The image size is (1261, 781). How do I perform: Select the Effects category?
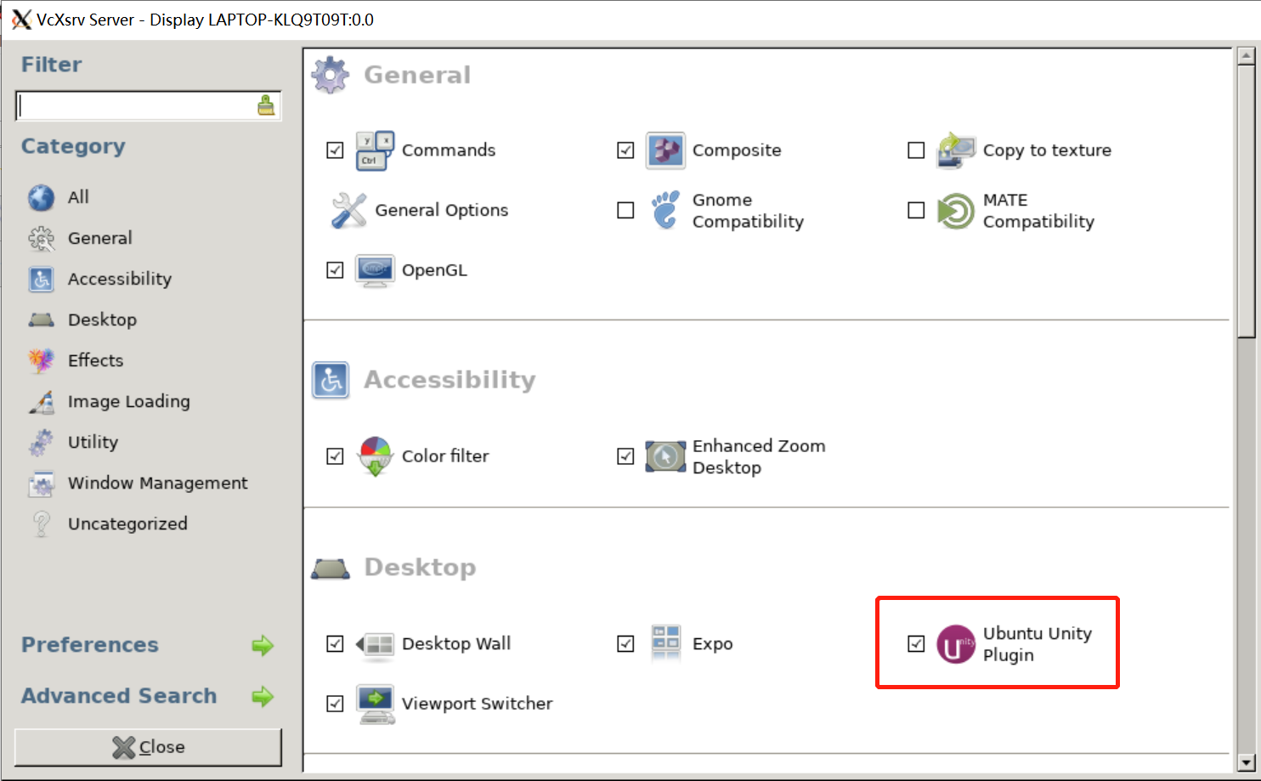[94, 360]
